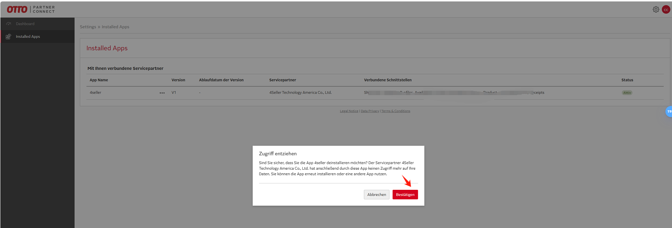The width and height of the screenshot is (672, 228).
Task: Open the red user avatar menu
Action: 666,10
